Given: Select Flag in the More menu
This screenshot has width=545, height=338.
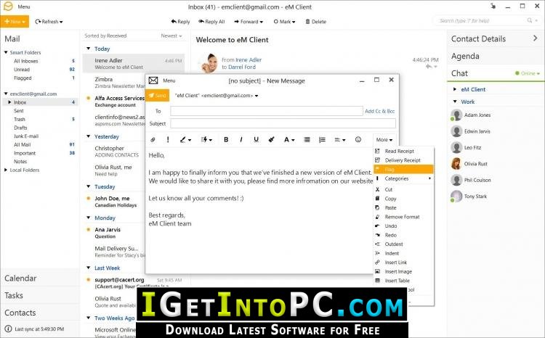Looking at the screenshot, I should tap(404, 169).
